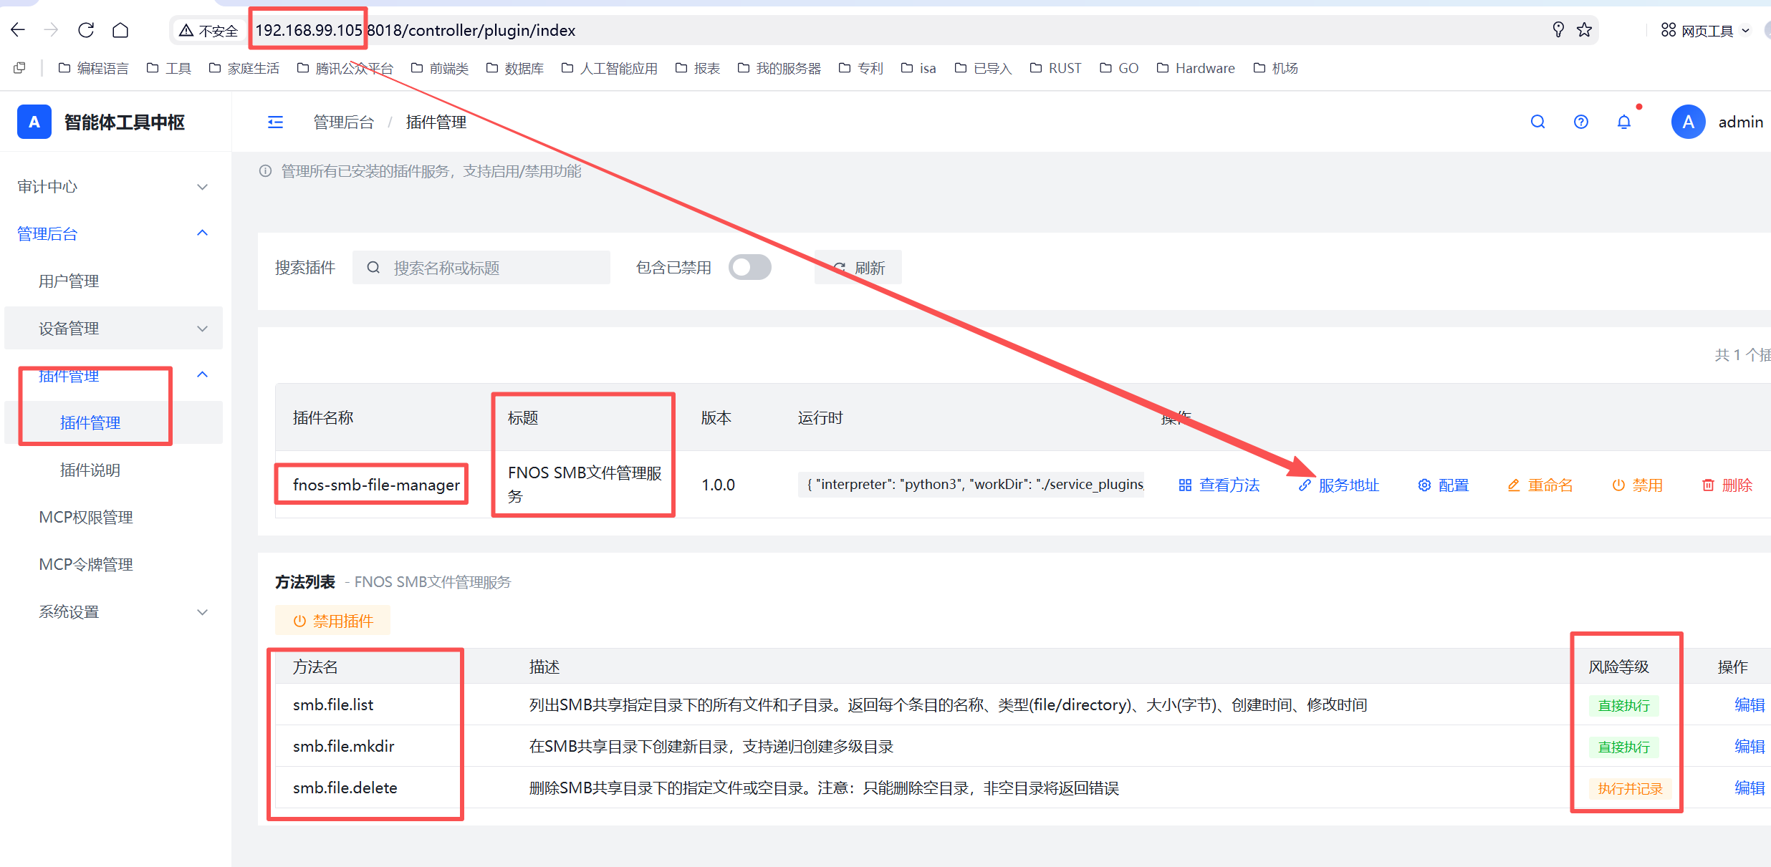Open the search magnifier in top header
Viewport: 1771px width, 867px height.
click(1537, 122)
